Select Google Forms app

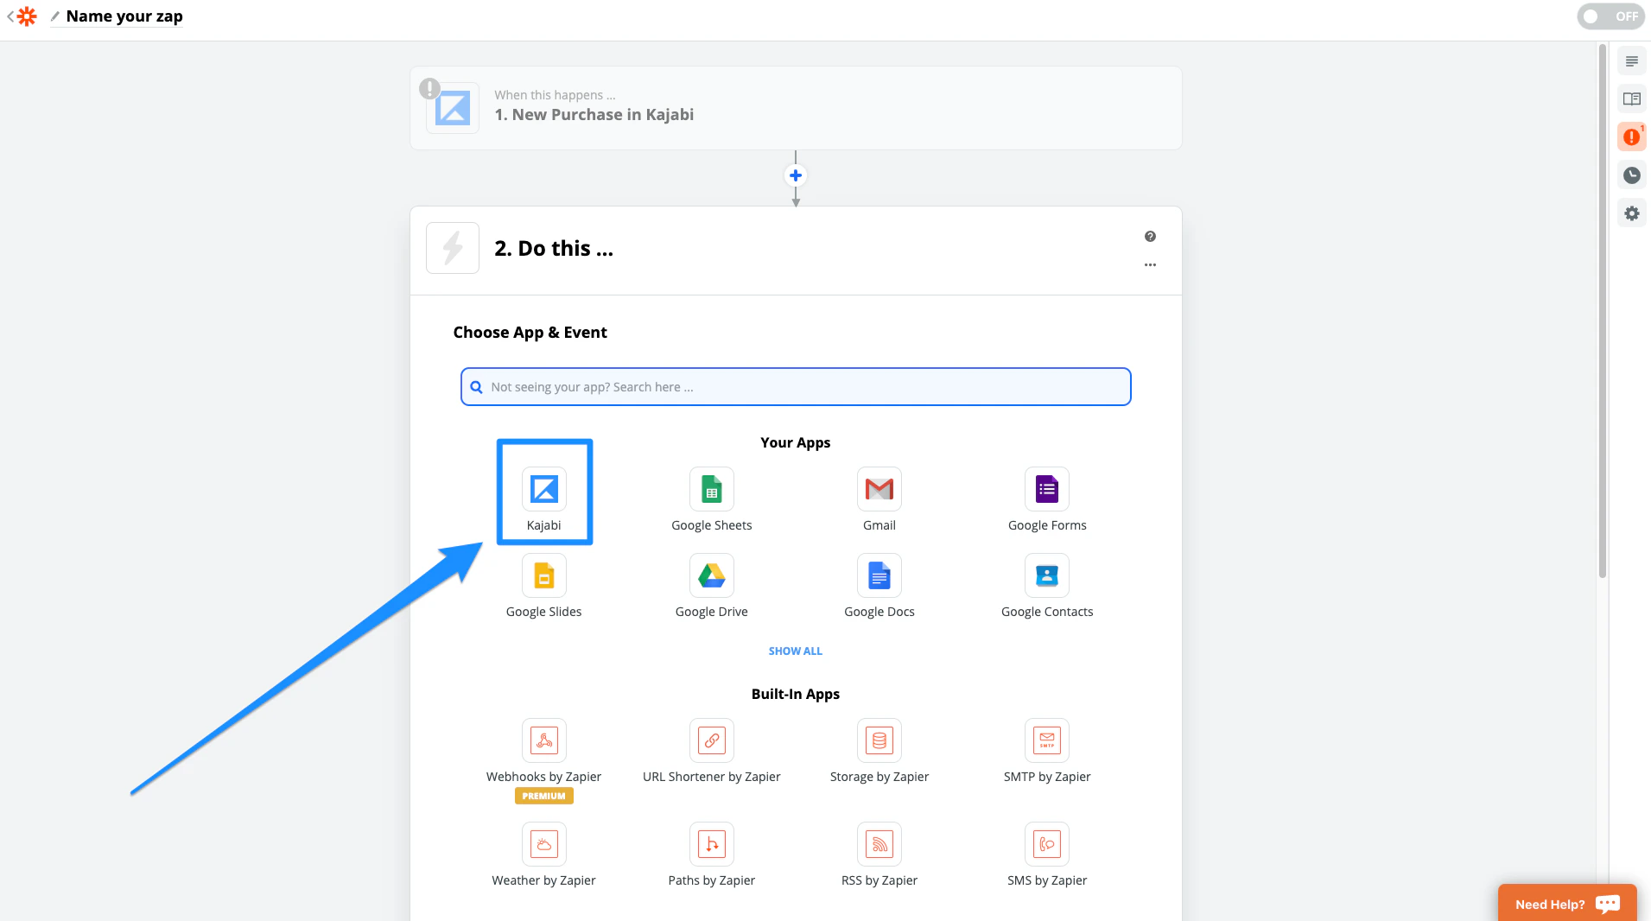click(x=1047, y=489)
